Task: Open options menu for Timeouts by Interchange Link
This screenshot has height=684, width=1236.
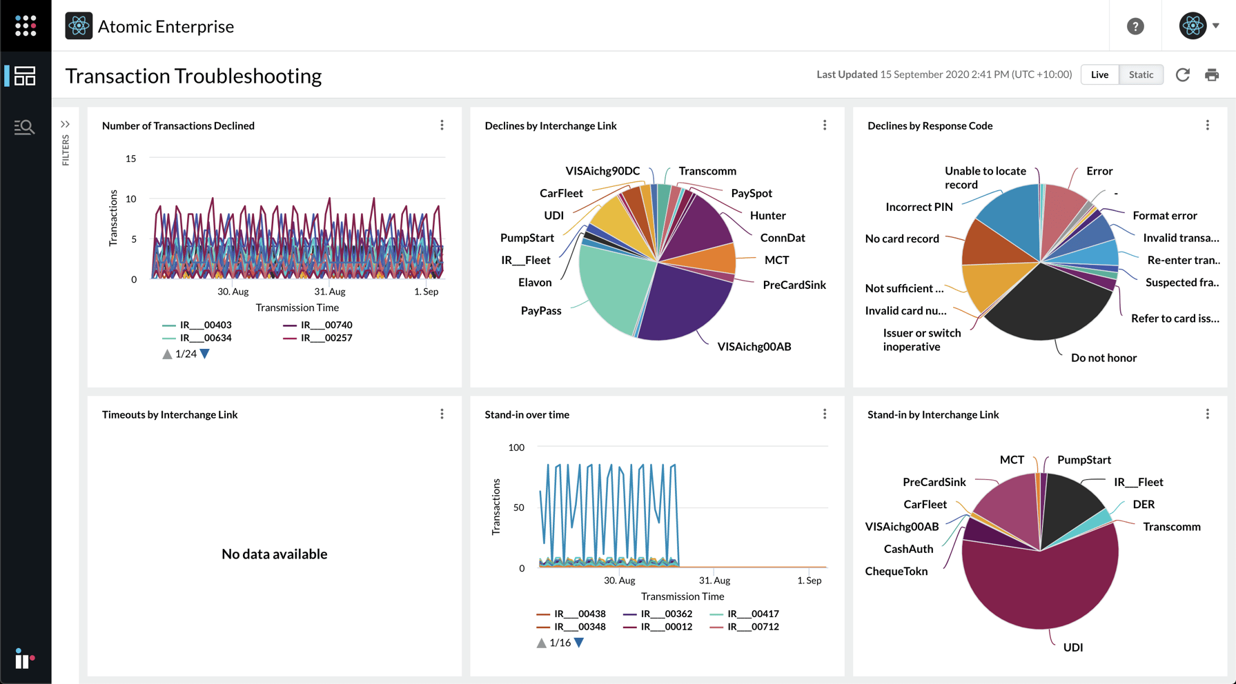Action: point(442,414)
